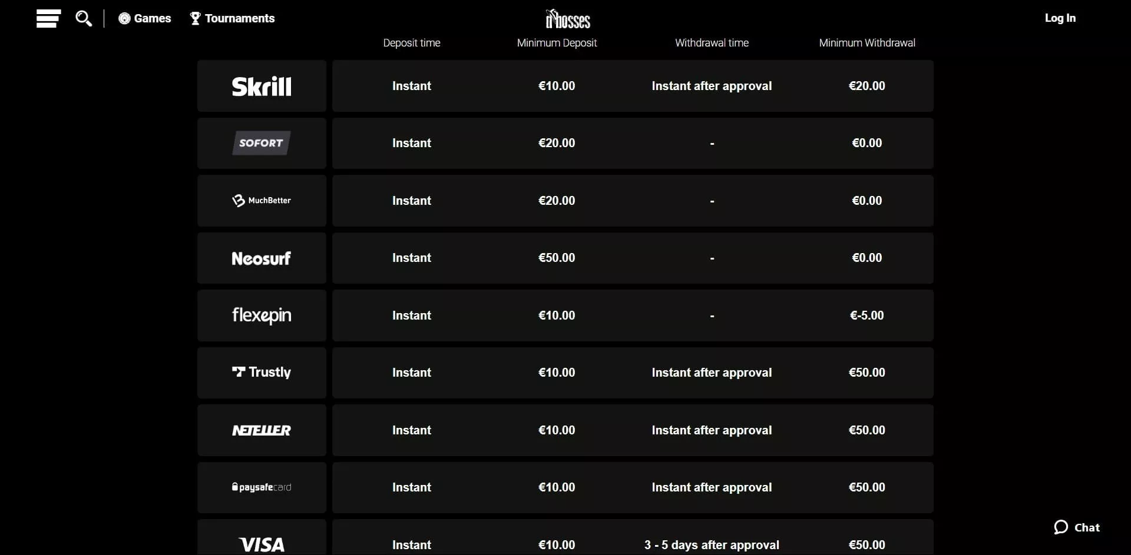The image size is (1131, 555).
Task: Select the MuchBetter logo tile
Action: pos(262,201)
